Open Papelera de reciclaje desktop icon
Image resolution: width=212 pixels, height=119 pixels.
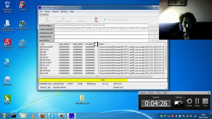(7, 7)
